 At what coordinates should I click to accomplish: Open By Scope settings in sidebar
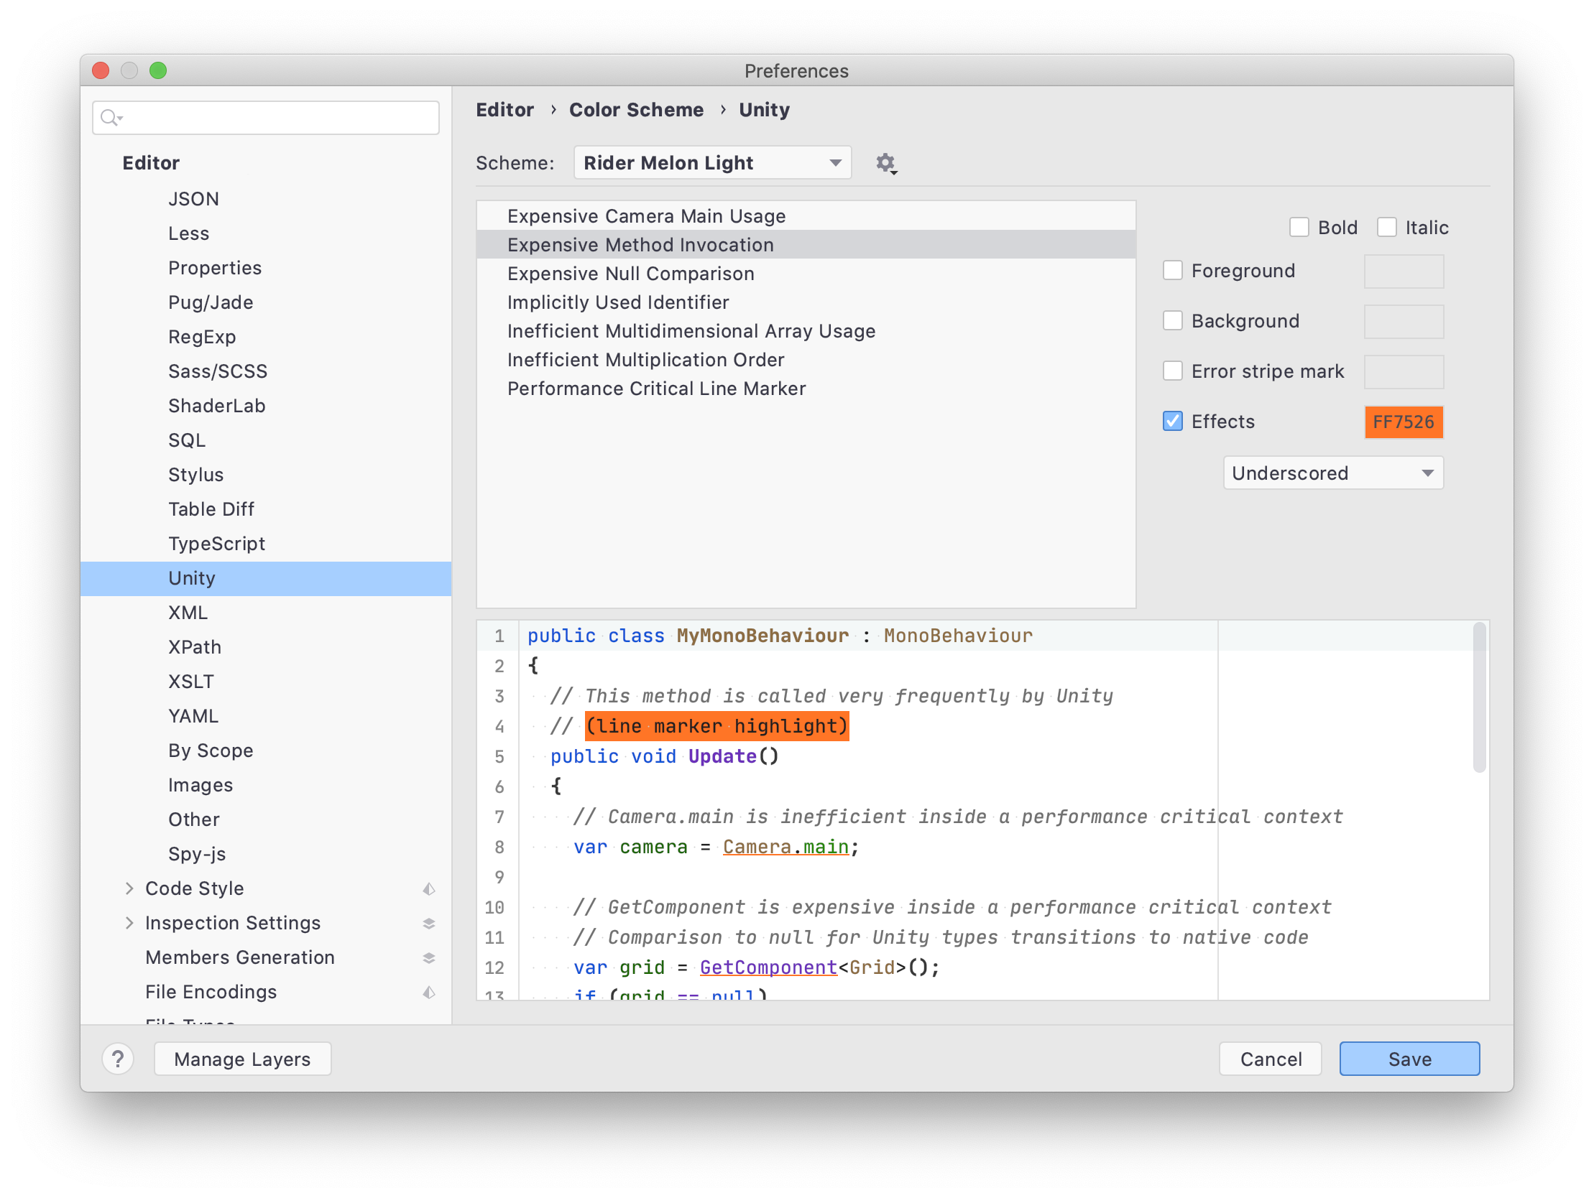[x=266, y=751]
